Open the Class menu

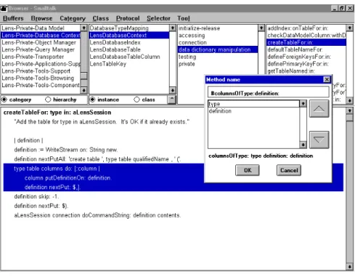[100, 18]
